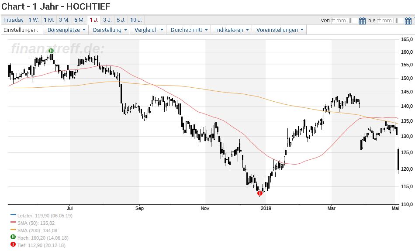Click 'Hoch: 160,20 (14.06.18)' legend text
The width and height of the screenshot is (415, 251).
(43, 238)
